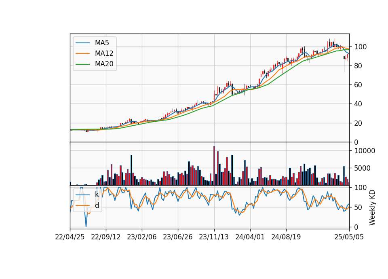Click the k legend label in KD panel
Screen dimensions: 388x279
[97, 194]
